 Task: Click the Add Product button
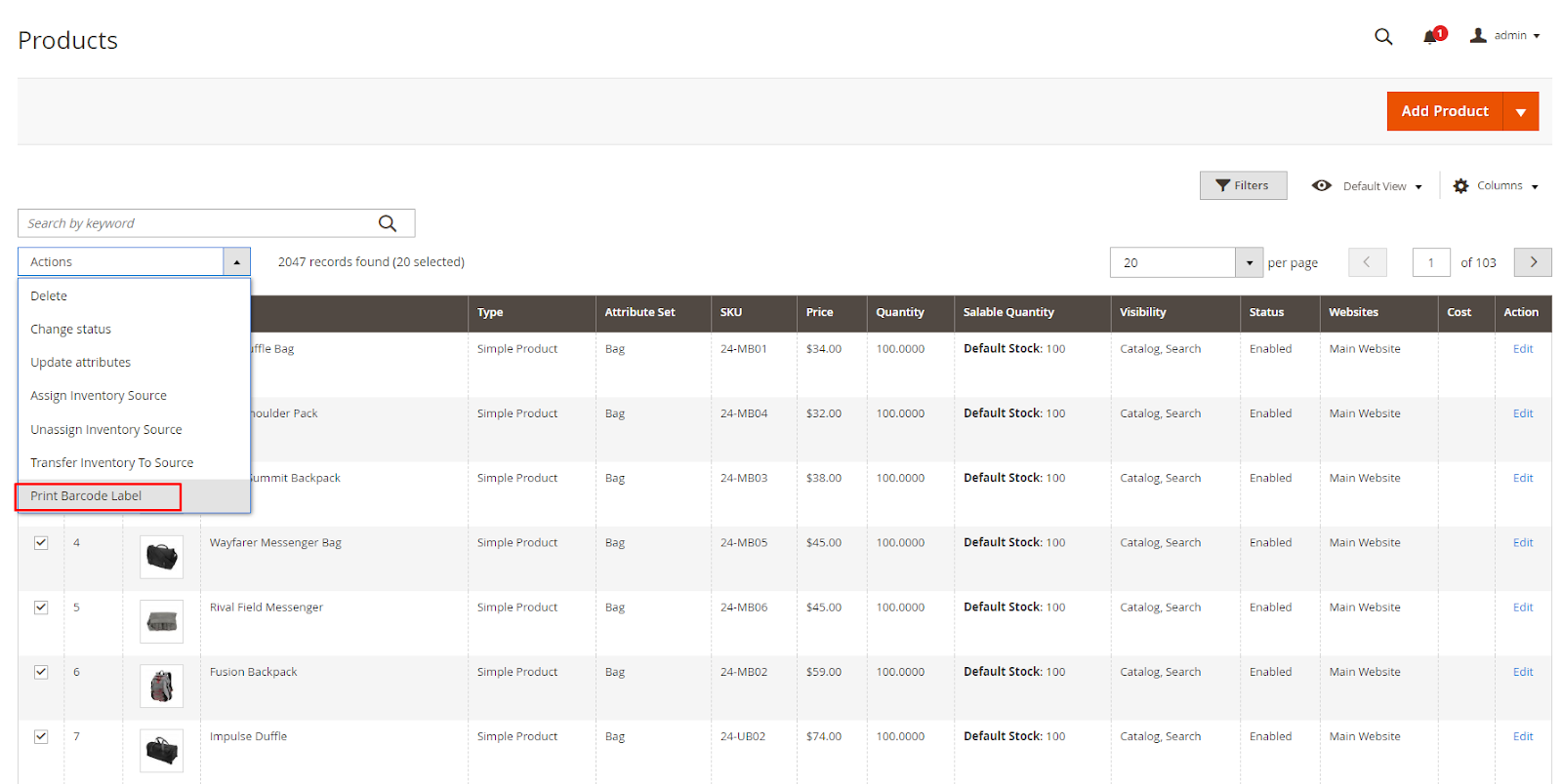(1444, 112)
